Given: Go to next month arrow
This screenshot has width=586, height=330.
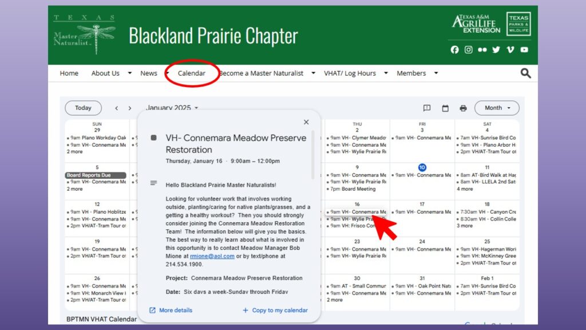Looking at the screenshot, I should pyautogui.click(x=130, y=108).
